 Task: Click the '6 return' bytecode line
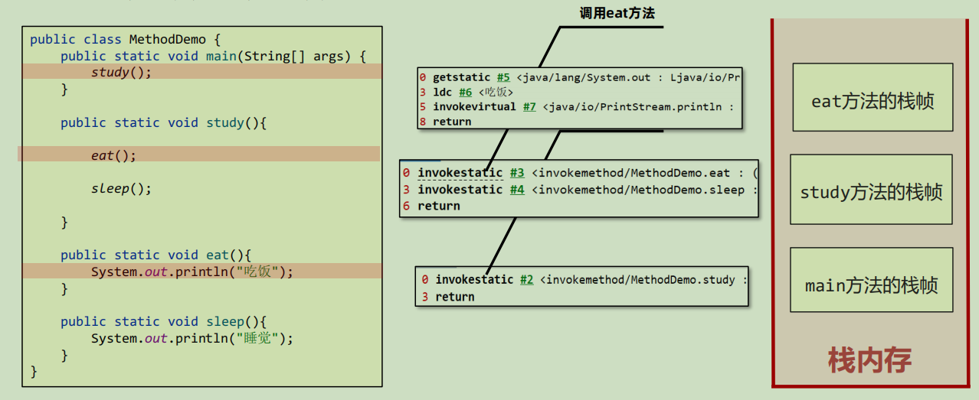point(431,206)
